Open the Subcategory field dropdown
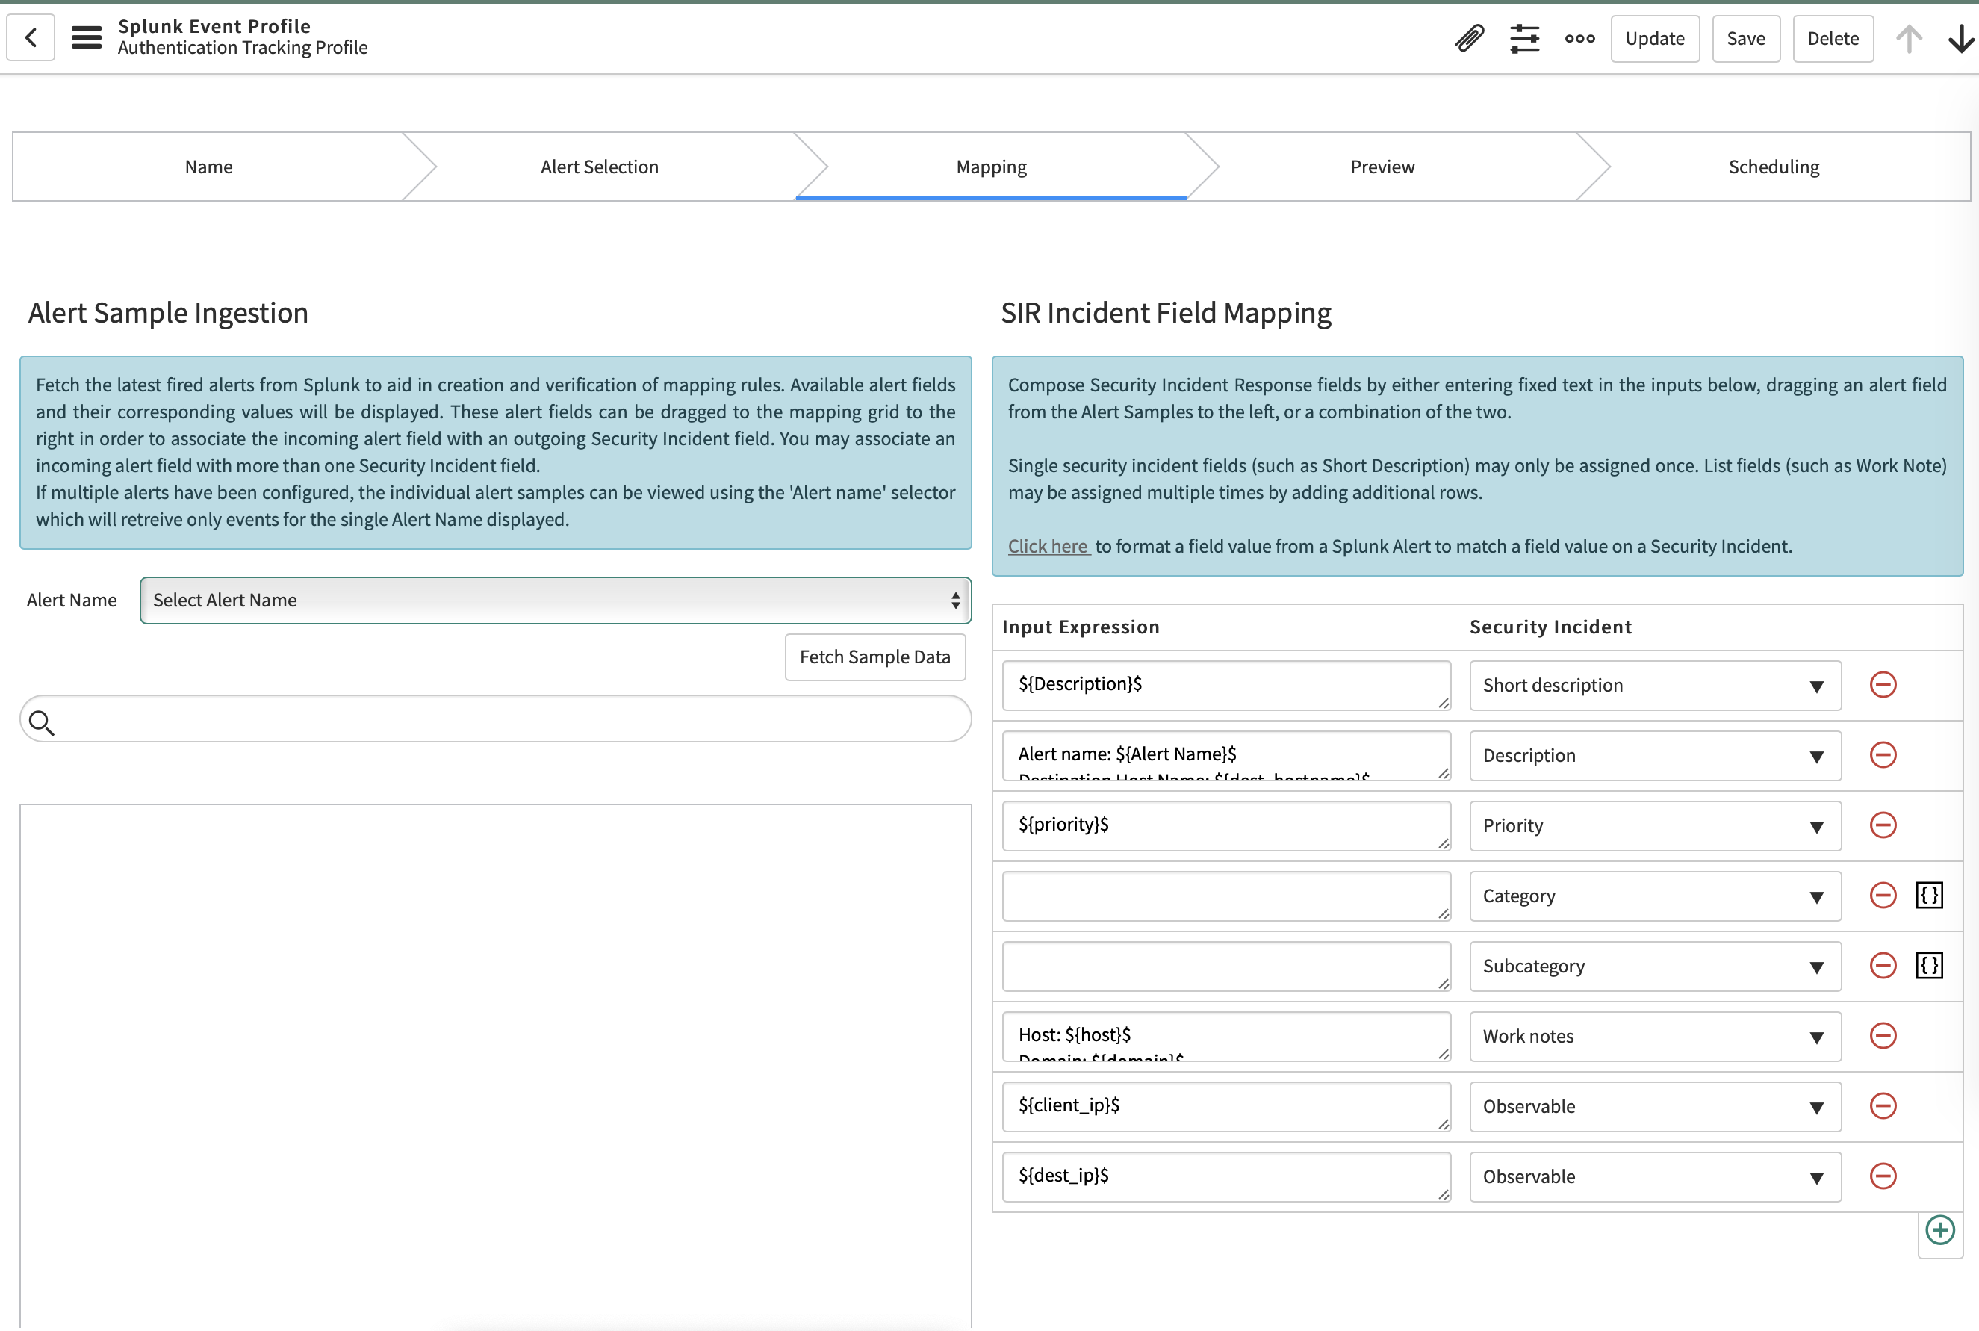Image resolution: width=1979 pixels, height=1331 pixels. pyautogui.click(x=1655, y=967)
